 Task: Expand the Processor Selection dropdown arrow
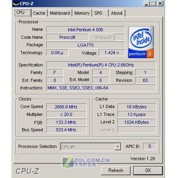pyautogui.click(x=117, y=147)
